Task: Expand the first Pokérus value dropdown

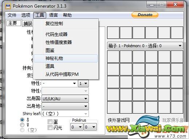Action: point(77,127)
